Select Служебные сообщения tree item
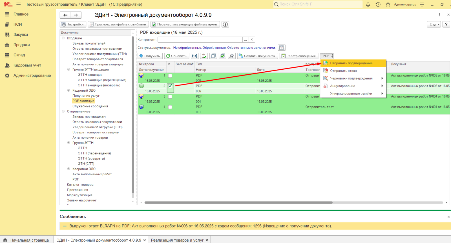Image resolution: width=451 pixels, height=243 pixels. coord(90,106)
